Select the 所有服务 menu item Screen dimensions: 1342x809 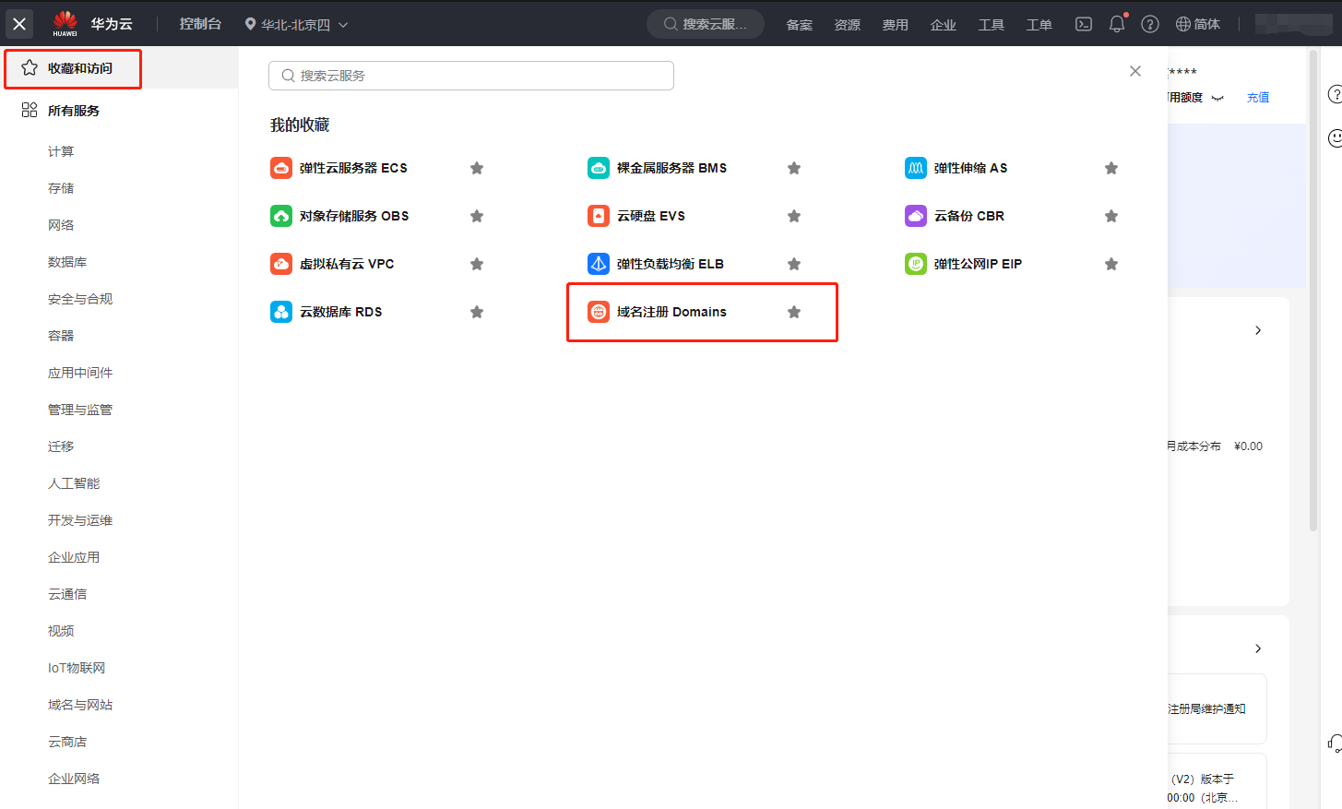click(x=119, y=111)
